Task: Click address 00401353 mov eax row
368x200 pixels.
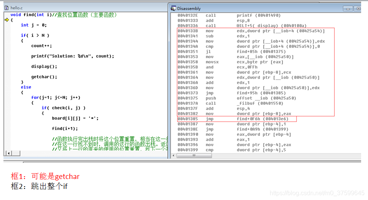Action: (x=235, y=57)
